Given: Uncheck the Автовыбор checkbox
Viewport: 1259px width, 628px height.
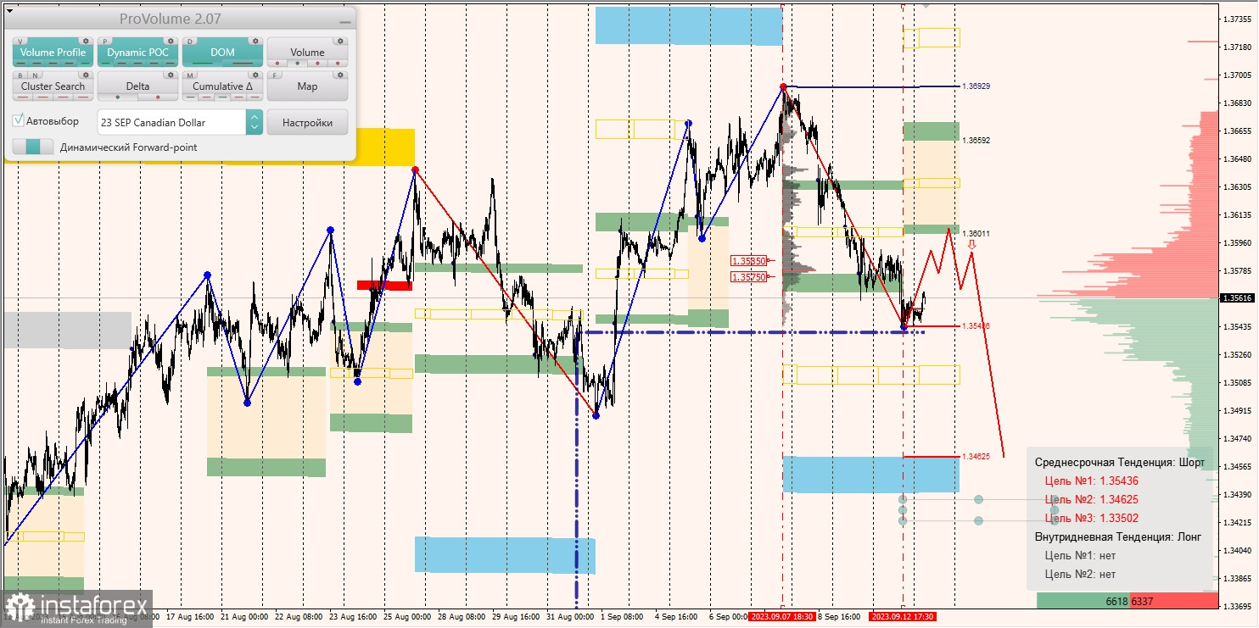Looking at the screenshot, I should coord(18,120).
